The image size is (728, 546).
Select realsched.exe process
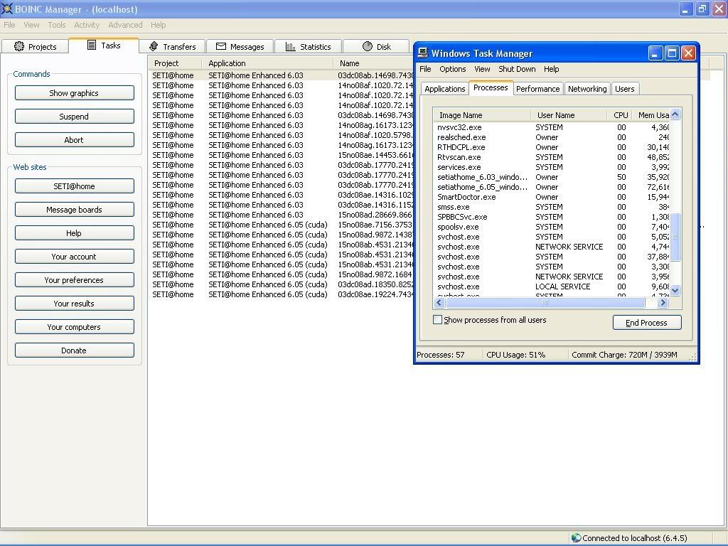point(552,137)
